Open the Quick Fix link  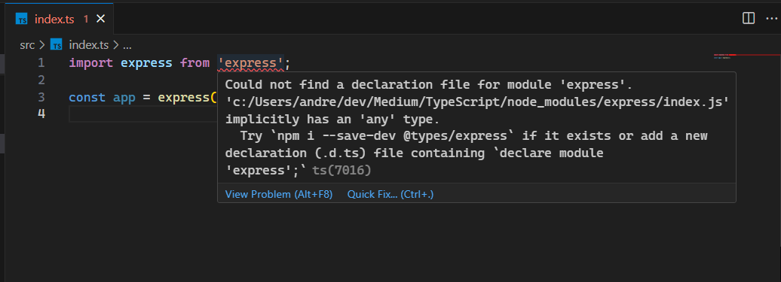tap(390, 194)
